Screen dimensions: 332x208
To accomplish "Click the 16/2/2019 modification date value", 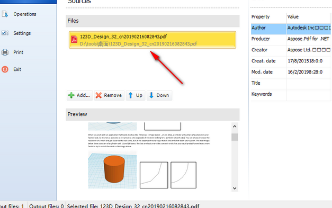I will click(305, 72).
